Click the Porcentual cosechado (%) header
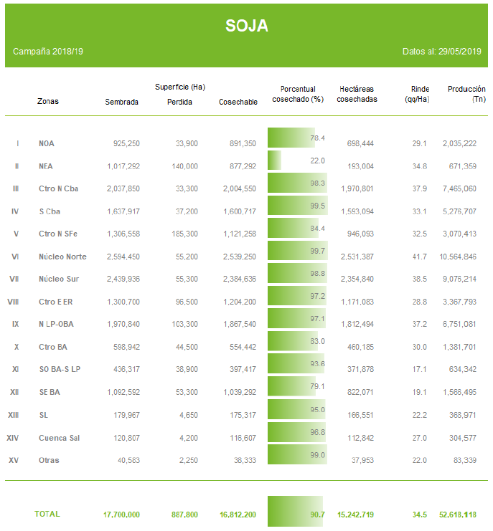This screenshot has height=531, width=493. click(298, 94)
